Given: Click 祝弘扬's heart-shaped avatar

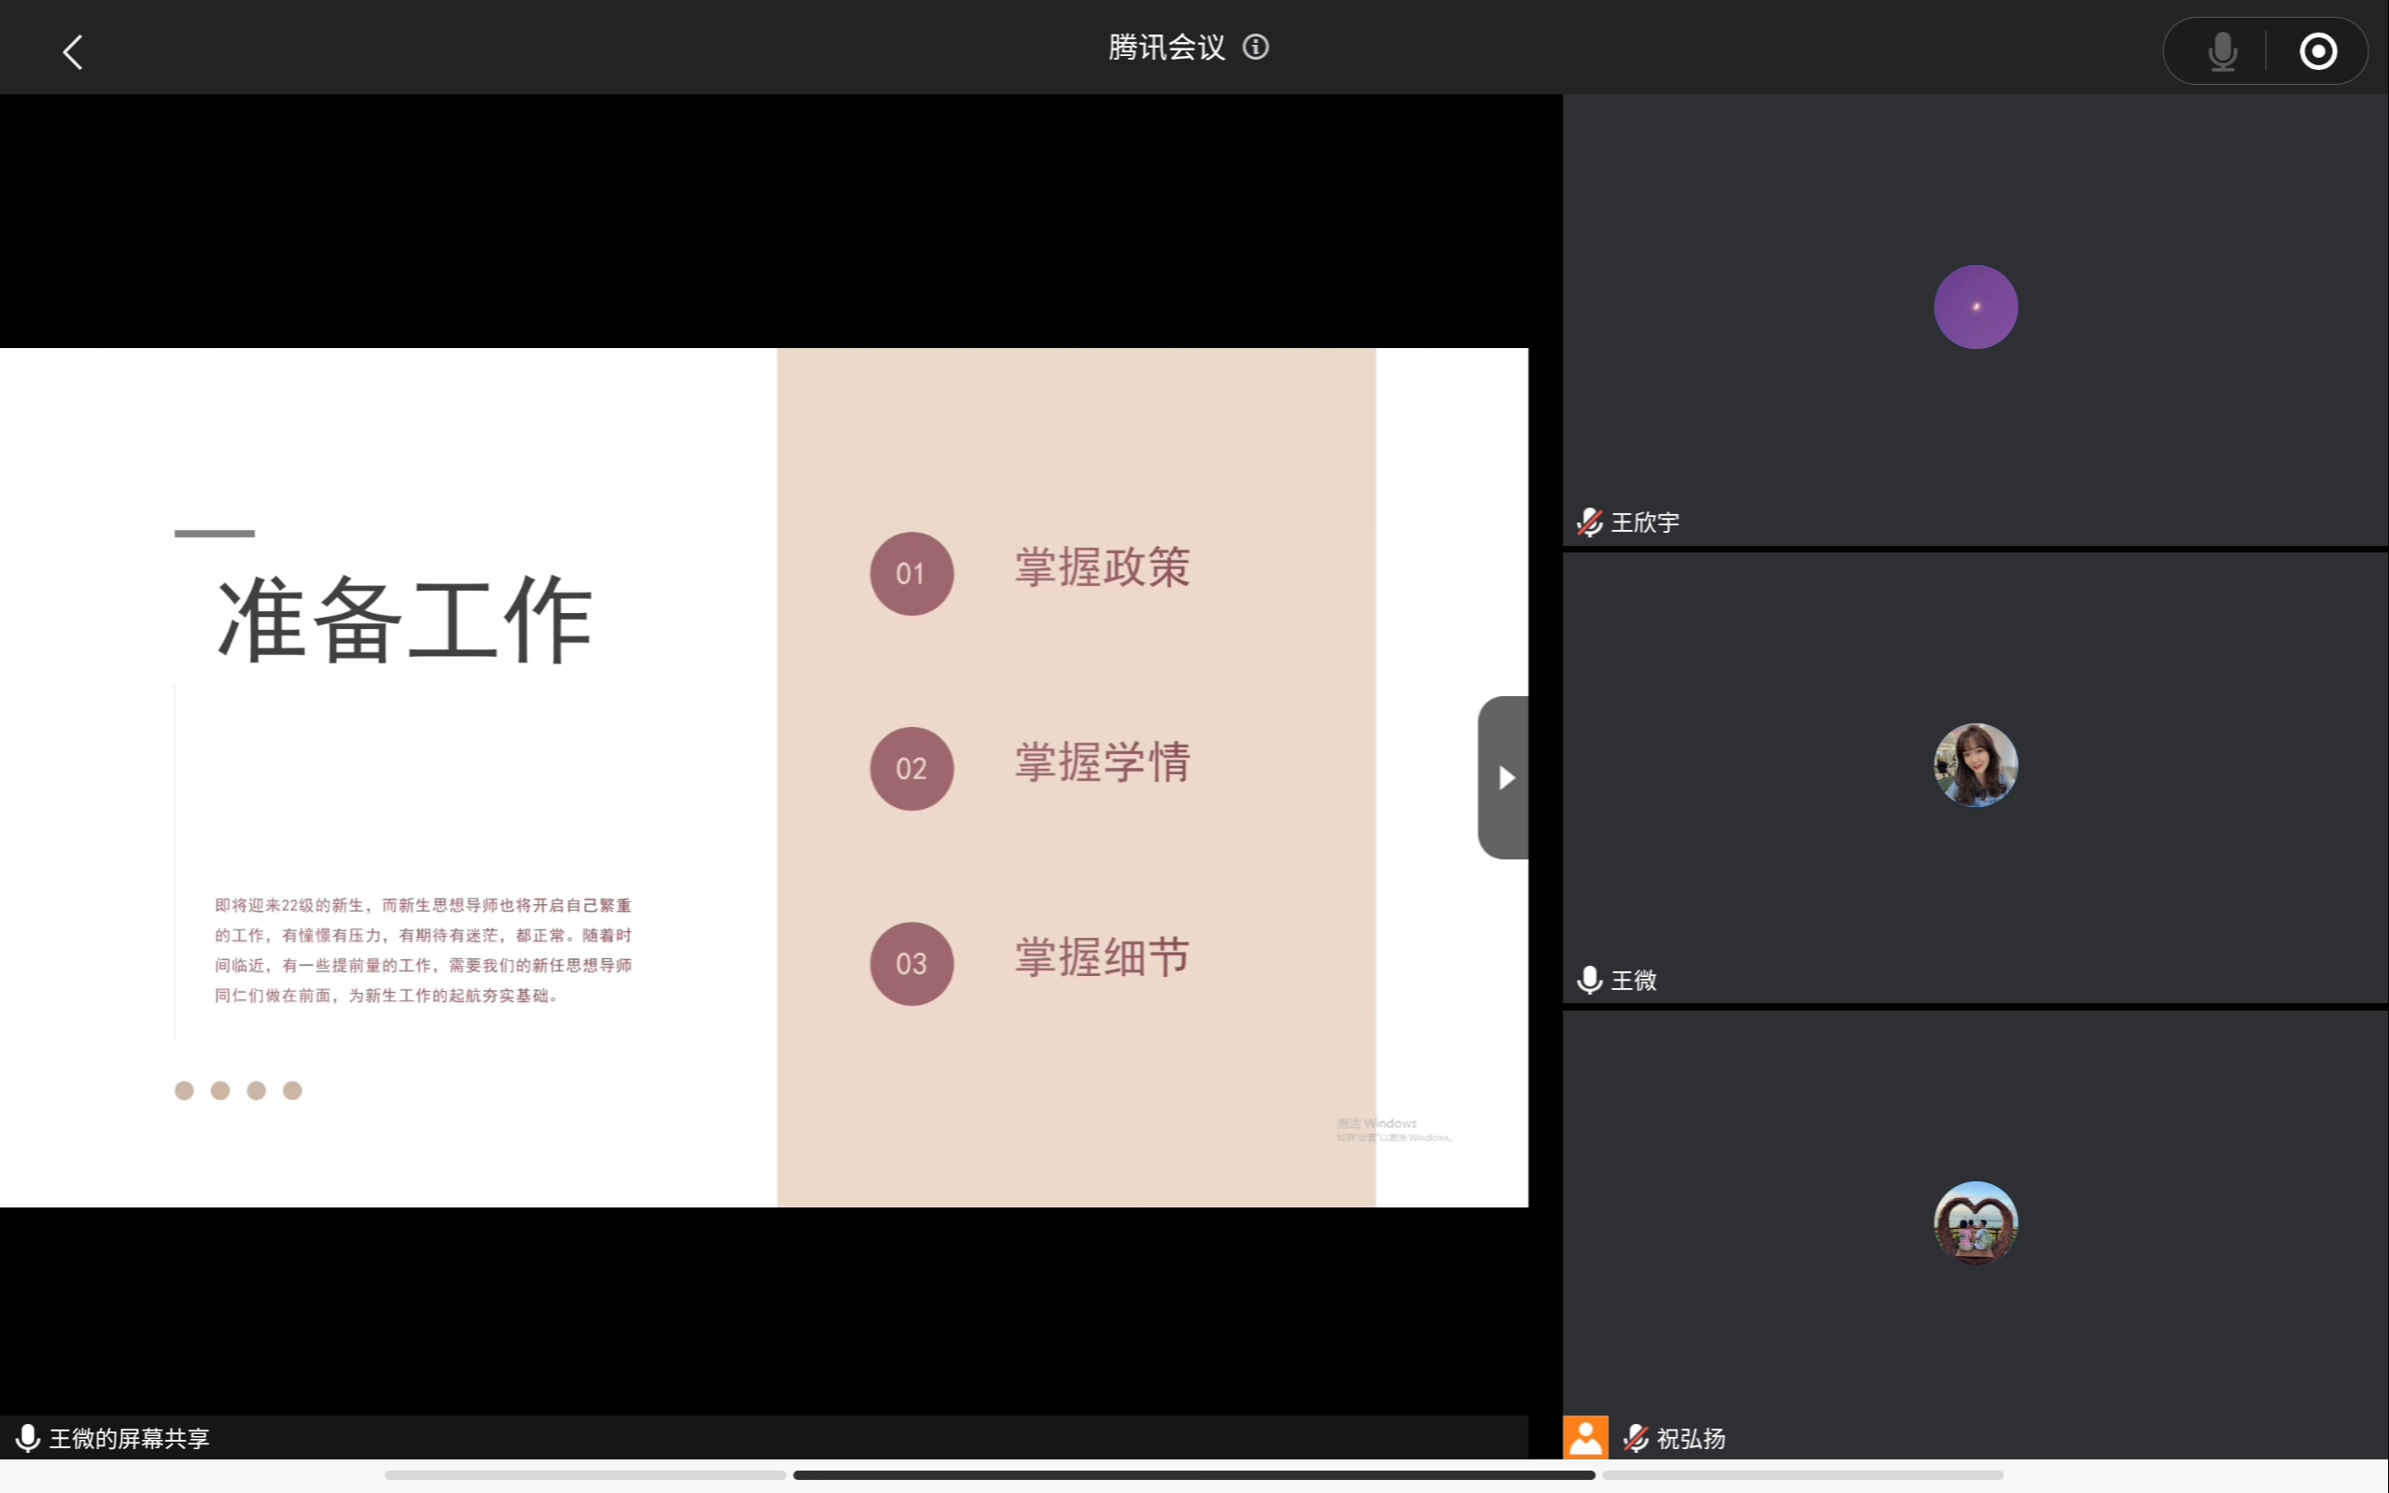Looking at the screenshot, I should click(x=1975, y=1222).
